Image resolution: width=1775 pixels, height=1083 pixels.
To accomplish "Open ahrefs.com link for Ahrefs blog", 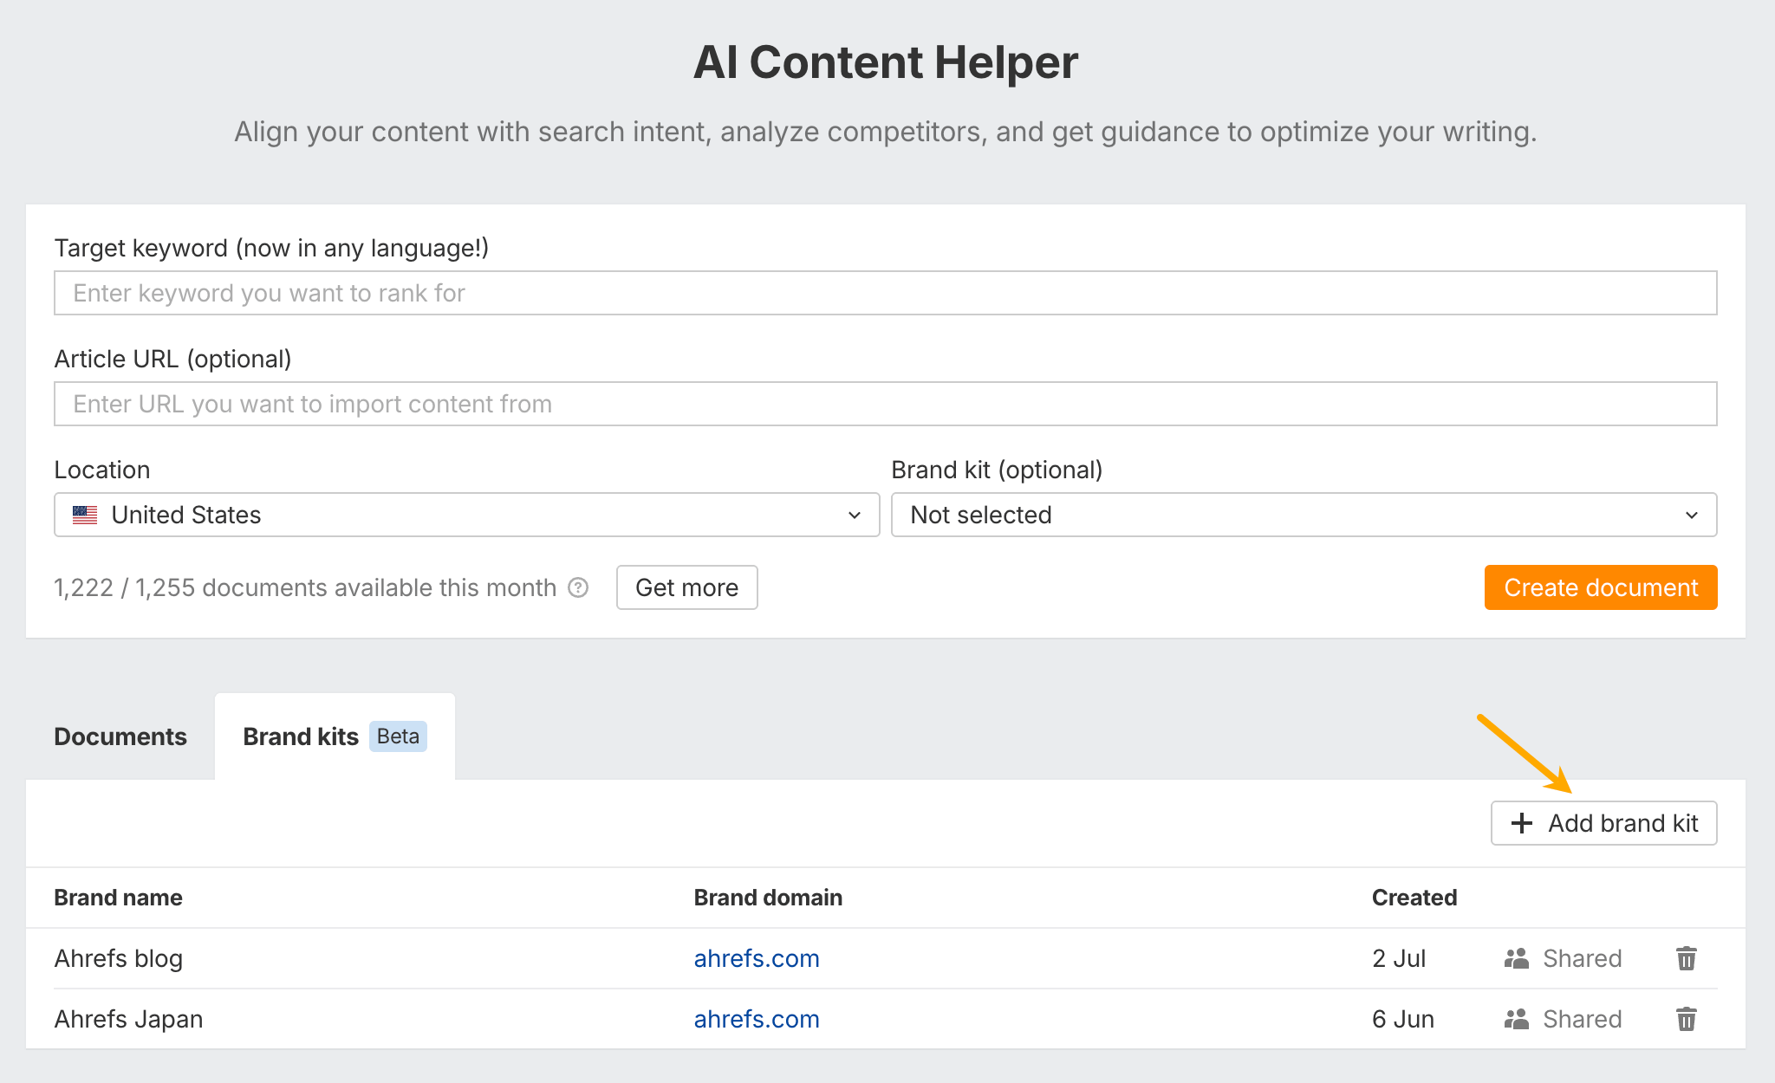I will pyautogui.click(x=756, y=958).
